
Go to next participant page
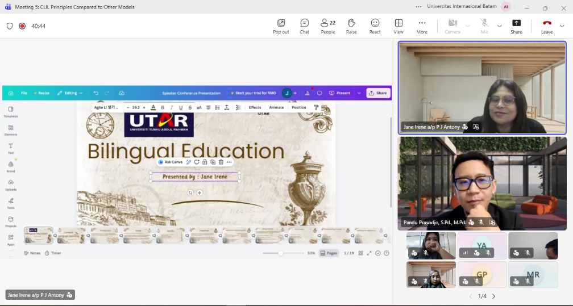493,296
